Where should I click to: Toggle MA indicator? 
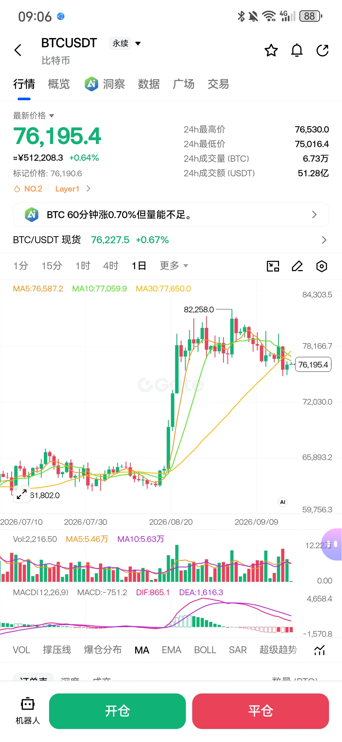[x=142, y=650]
